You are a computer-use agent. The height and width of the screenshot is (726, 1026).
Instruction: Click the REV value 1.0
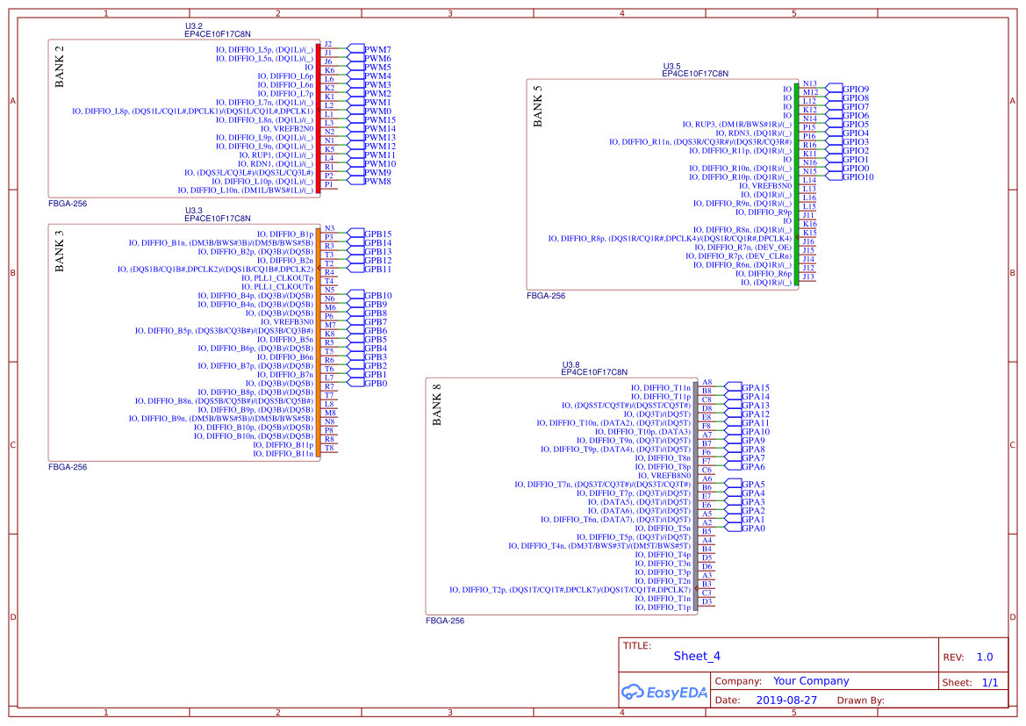[x=985, y=657]
